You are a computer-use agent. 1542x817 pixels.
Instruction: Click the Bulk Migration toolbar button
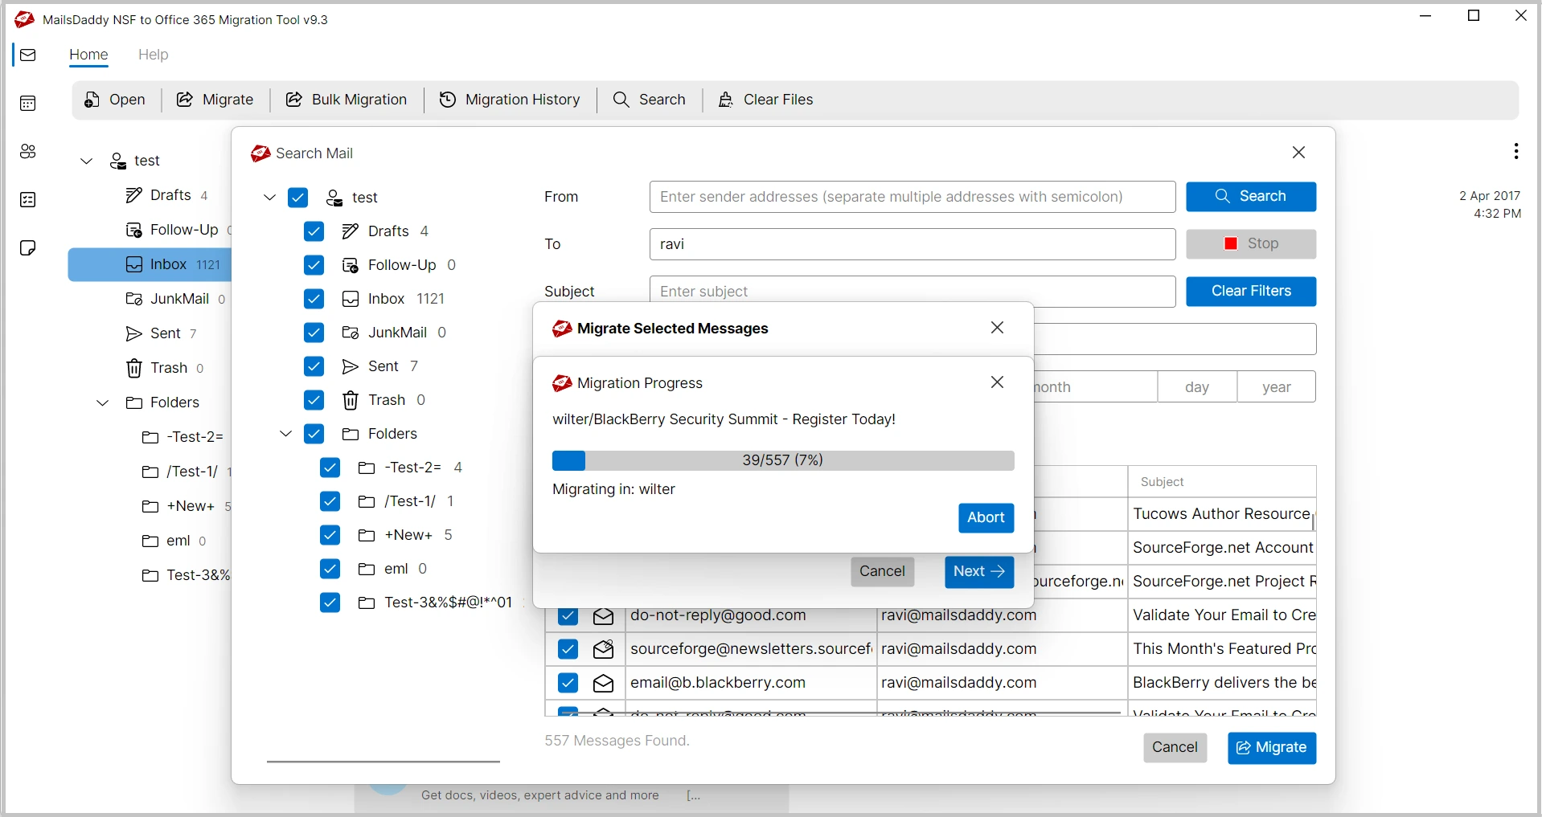tap(347, 100)
